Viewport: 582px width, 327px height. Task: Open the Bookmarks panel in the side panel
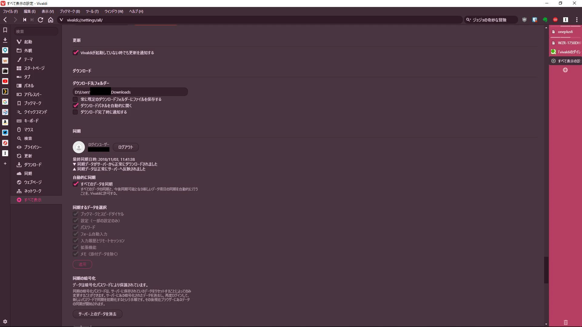[5, 30]
